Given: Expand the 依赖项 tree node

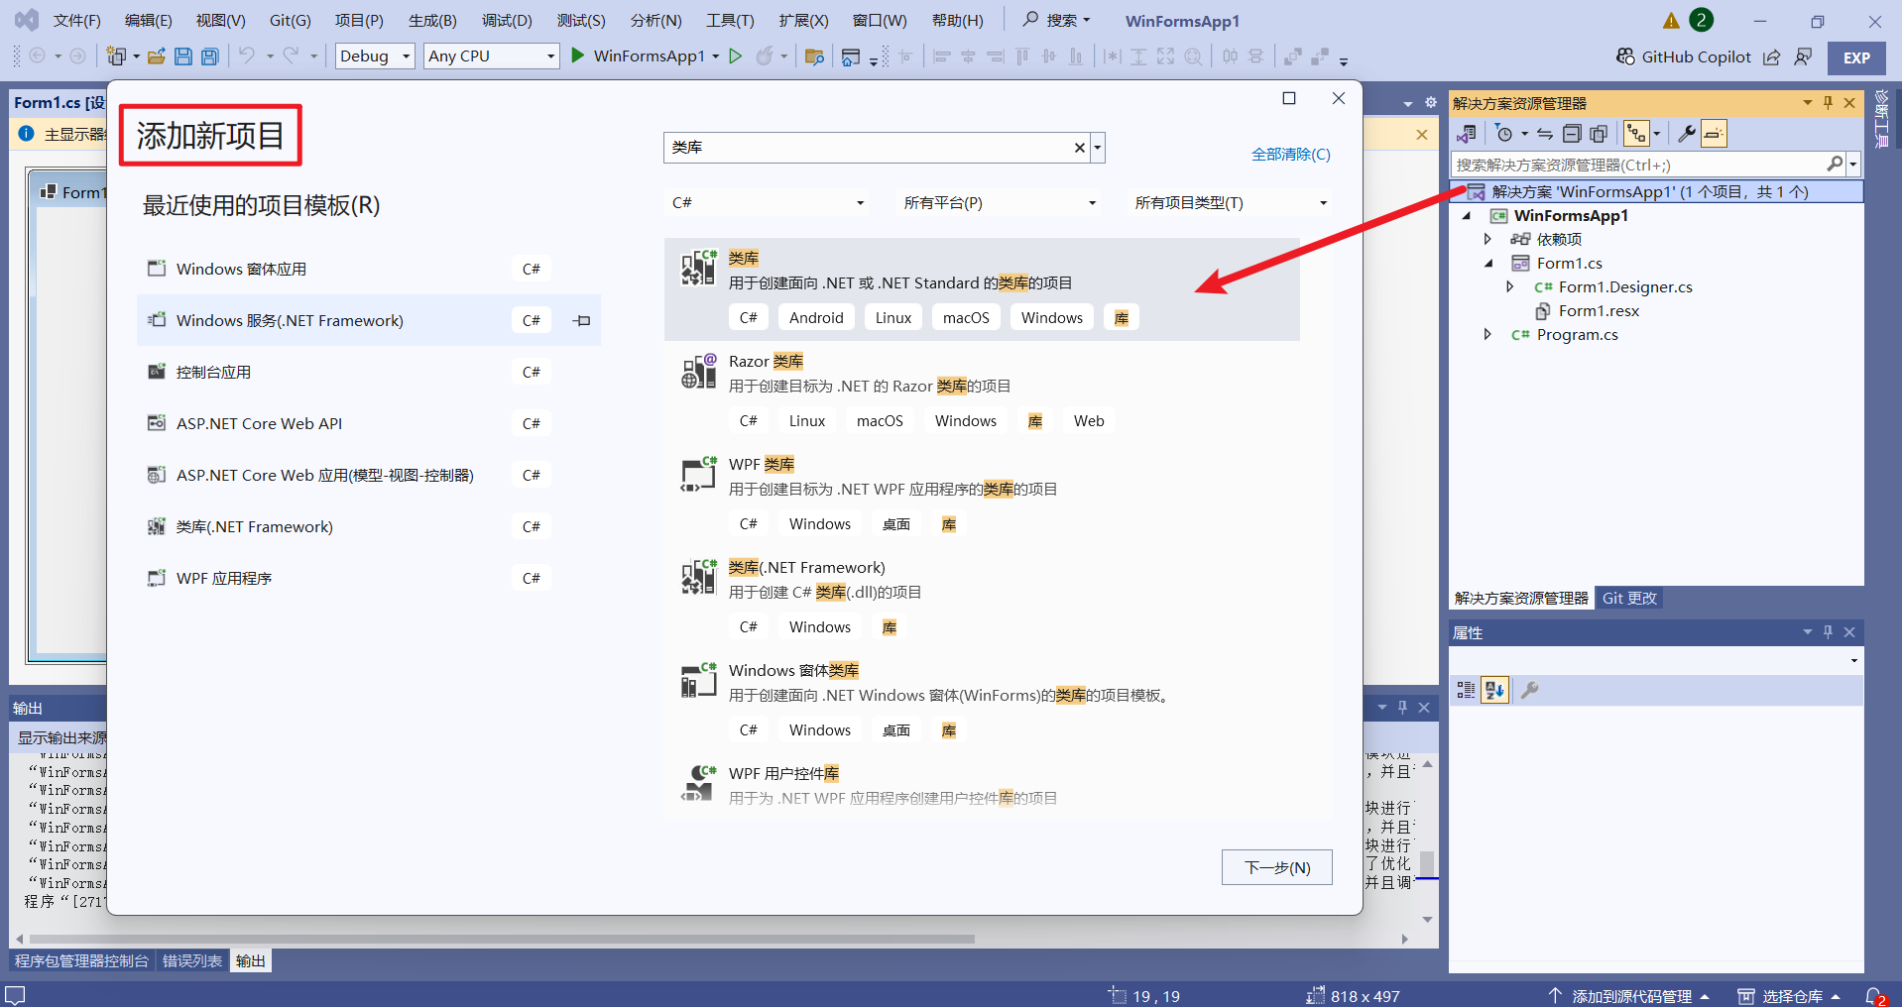Looking at the screenshot, I should [1487, 239].
